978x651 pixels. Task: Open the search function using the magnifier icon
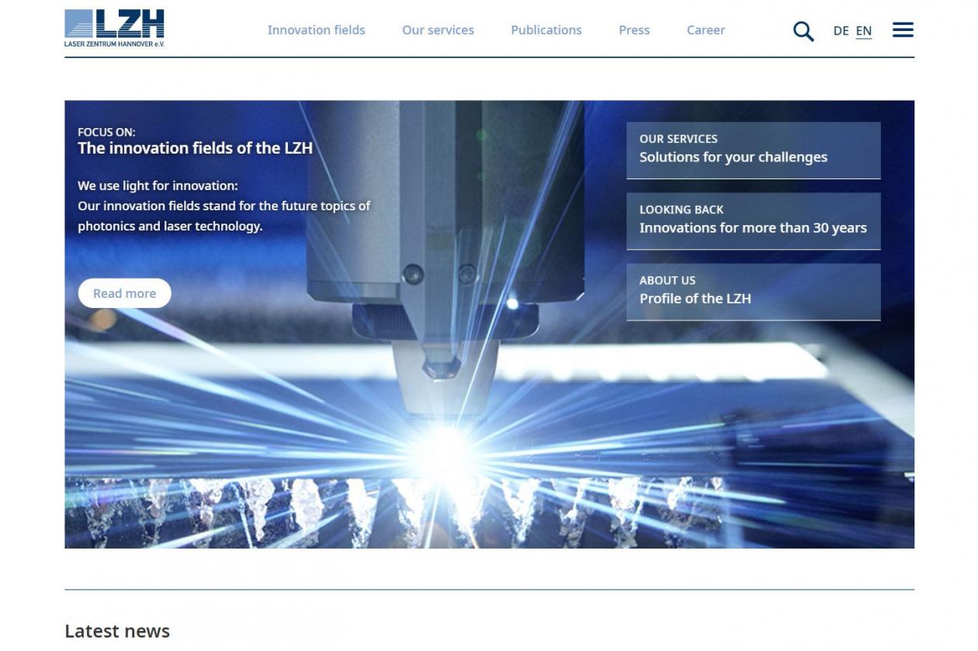pyautogui.click(x=803, y=30)
